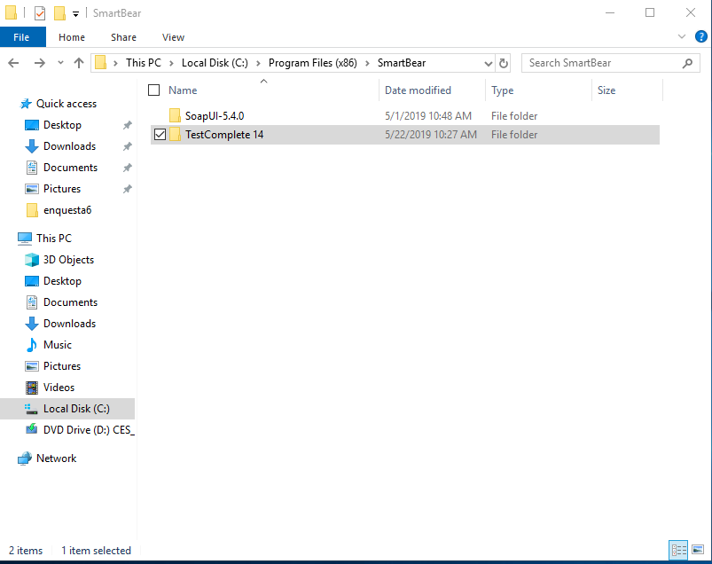Click the Properties icon in quick access toolbar

[x=40, y=13]
